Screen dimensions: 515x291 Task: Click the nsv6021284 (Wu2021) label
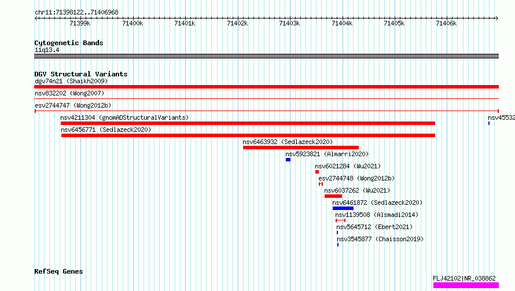tap(348, 166)
